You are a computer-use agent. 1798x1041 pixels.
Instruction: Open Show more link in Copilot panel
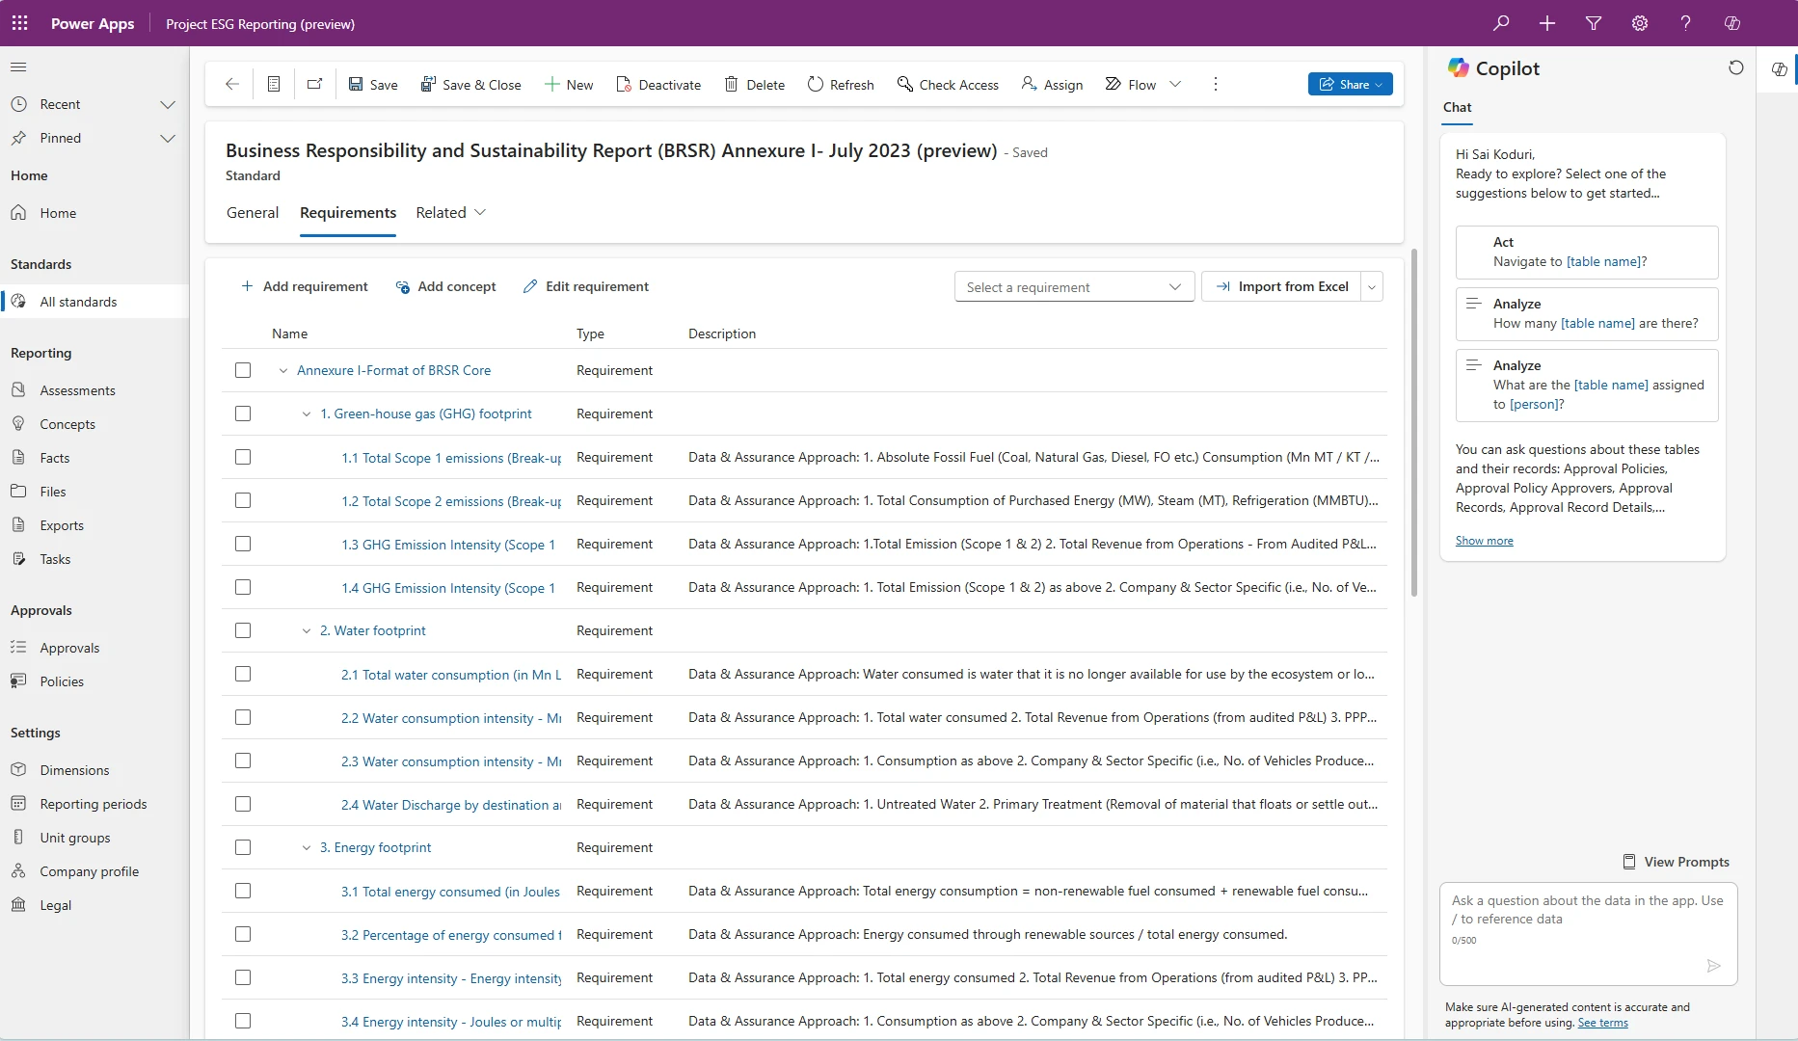[1484, 540]
